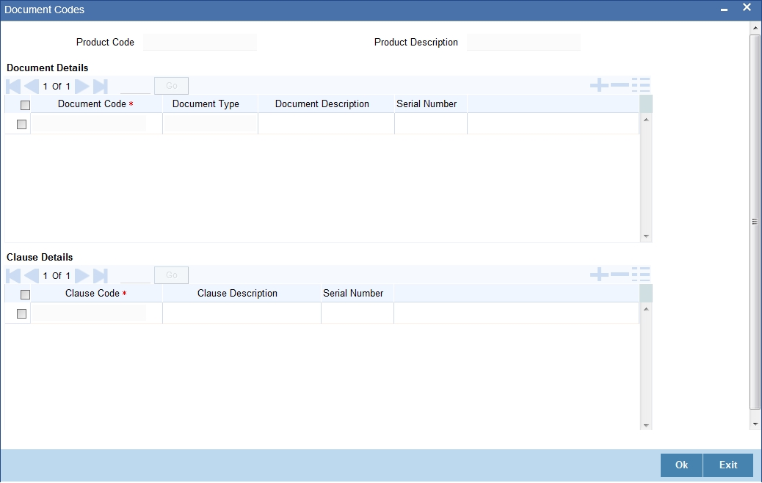The width and height of the screenshot is (762, 483).
Task: Open single record view for Clause Details
Action: [641, 274]
